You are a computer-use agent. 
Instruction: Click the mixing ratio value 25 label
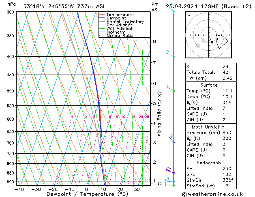click(147, 117)
